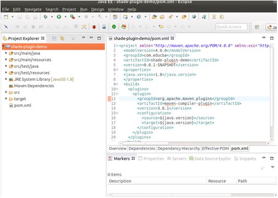Expand the src/main/resources folder
The image size is (278, 198).
pyautogui.click(x=6, y=59)
